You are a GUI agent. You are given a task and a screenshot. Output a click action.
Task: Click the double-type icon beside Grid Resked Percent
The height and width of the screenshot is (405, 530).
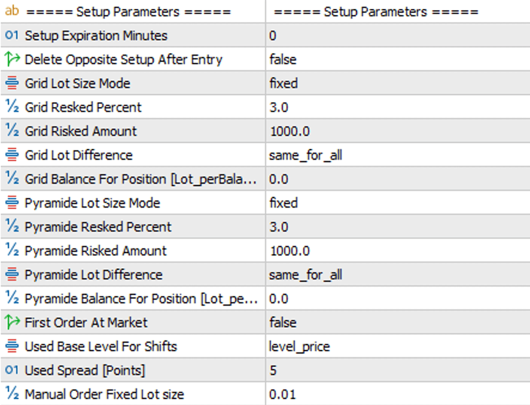[x=12, y=107]
